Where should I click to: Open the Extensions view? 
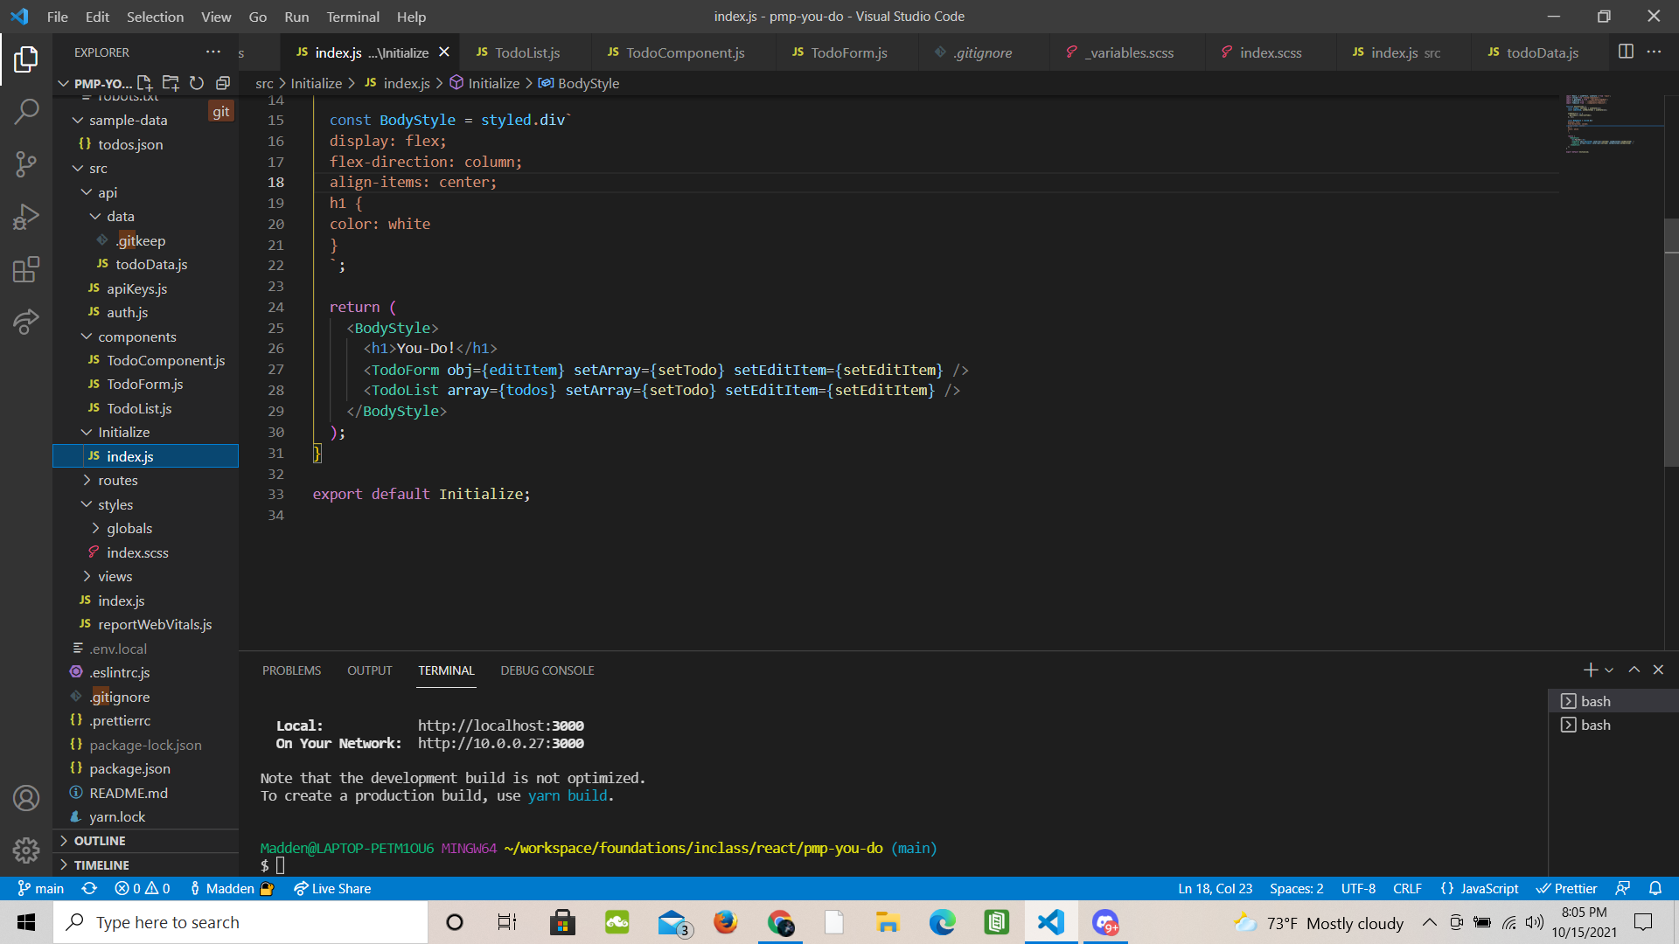(x=26, y=269)
